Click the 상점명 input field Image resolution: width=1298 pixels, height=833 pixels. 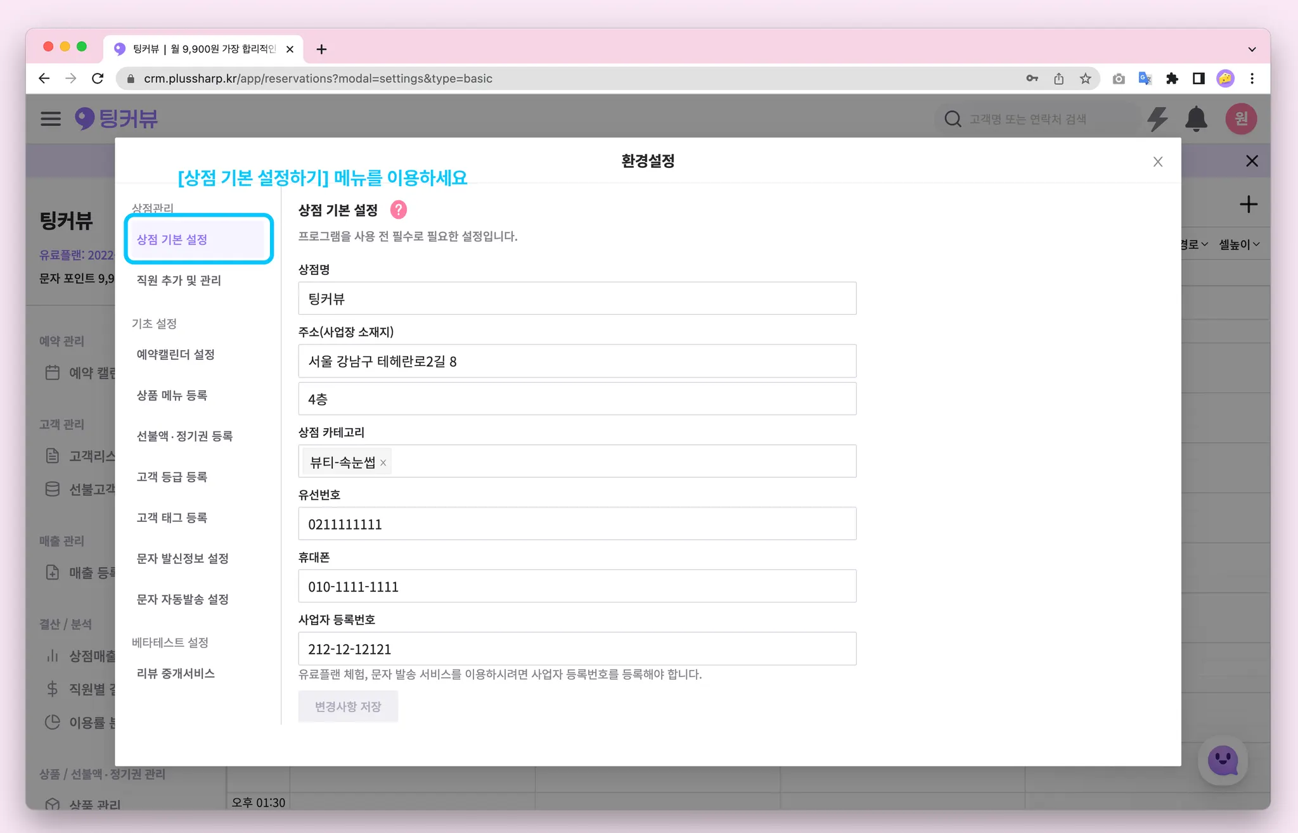coord(577,299)
